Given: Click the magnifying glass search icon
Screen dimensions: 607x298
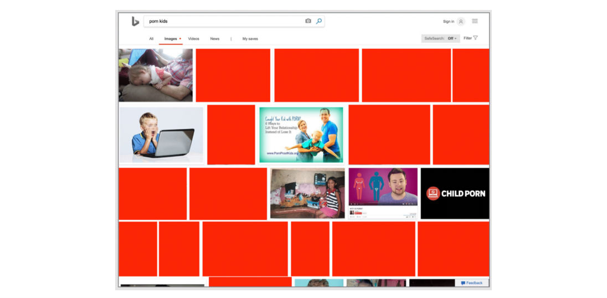Looking at the screenshot, I should 319,21.
